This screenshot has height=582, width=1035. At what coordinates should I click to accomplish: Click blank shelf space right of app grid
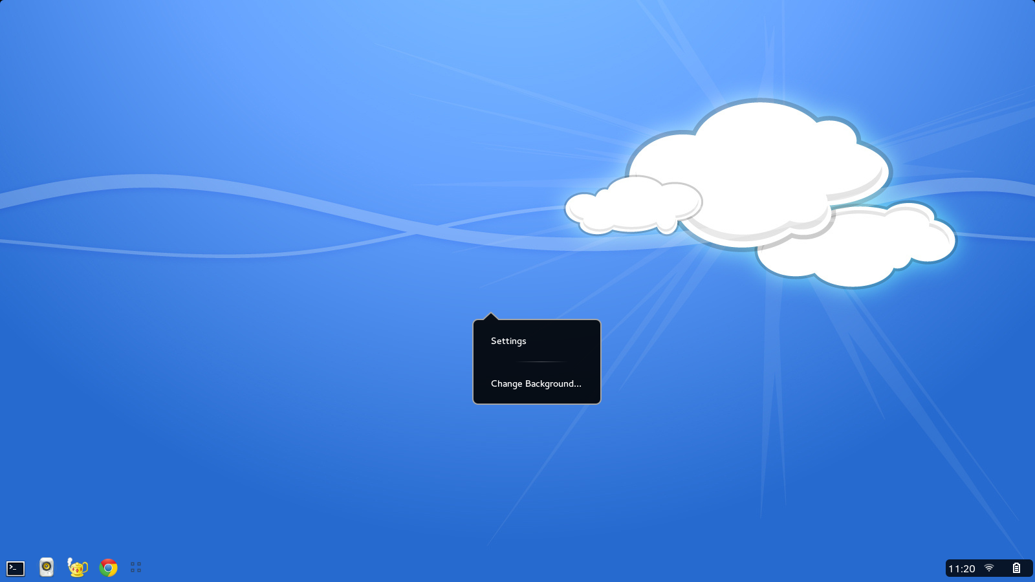tap(453, 568)
